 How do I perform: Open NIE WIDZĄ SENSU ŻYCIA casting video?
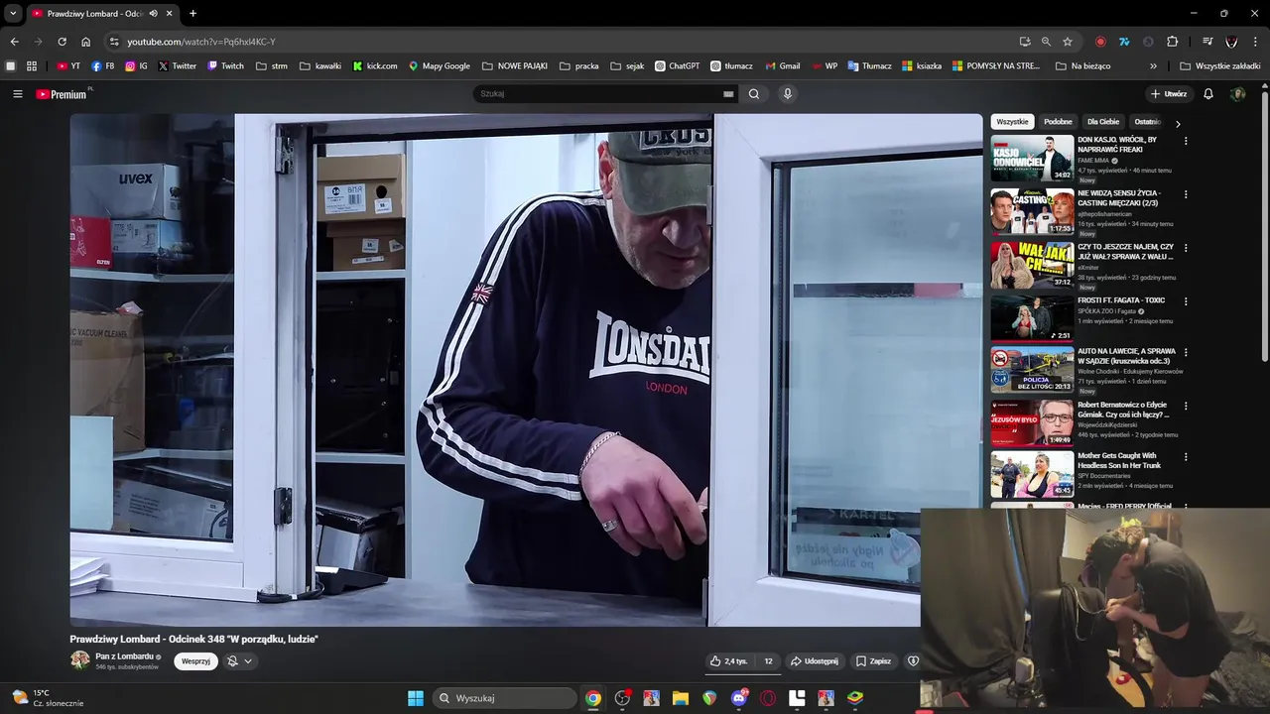click(x=1032, y=211)
